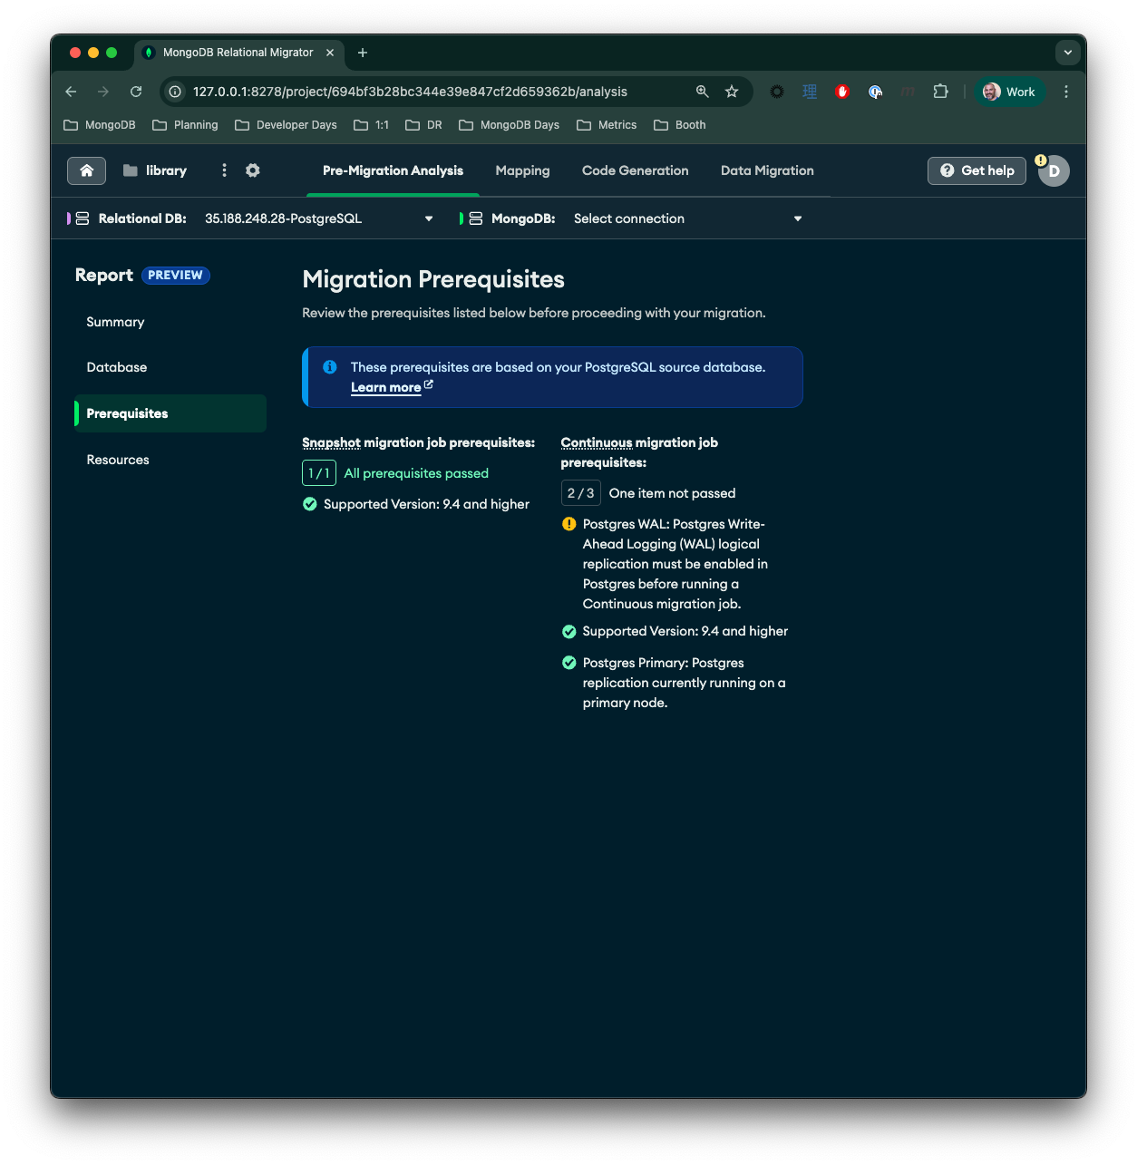Expand the tab search chevron in Chrome
The image size is (1137, 1165).
(x=1067, y=53)
